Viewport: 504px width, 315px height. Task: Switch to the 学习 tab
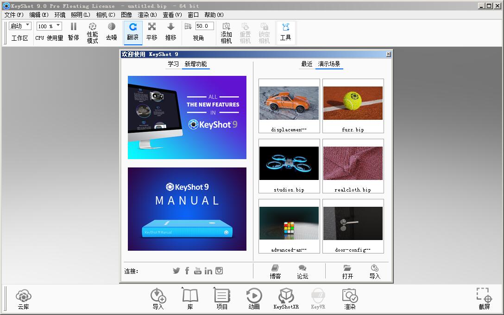tap(173, 64)
